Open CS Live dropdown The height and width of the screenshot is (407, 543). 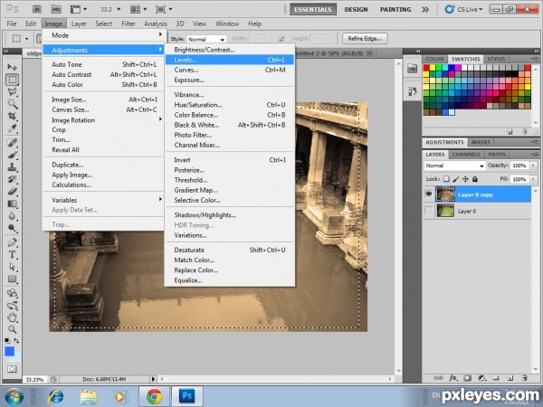click(x=464, y=9)
